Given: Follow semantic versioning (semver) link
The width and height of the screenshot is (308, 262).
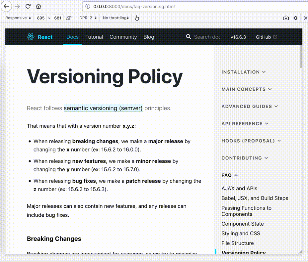Looking at the screenshot, I should click(x=103, y=108).
